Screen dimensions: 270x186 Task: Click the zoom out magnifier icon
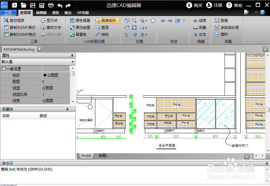point(142,28)
